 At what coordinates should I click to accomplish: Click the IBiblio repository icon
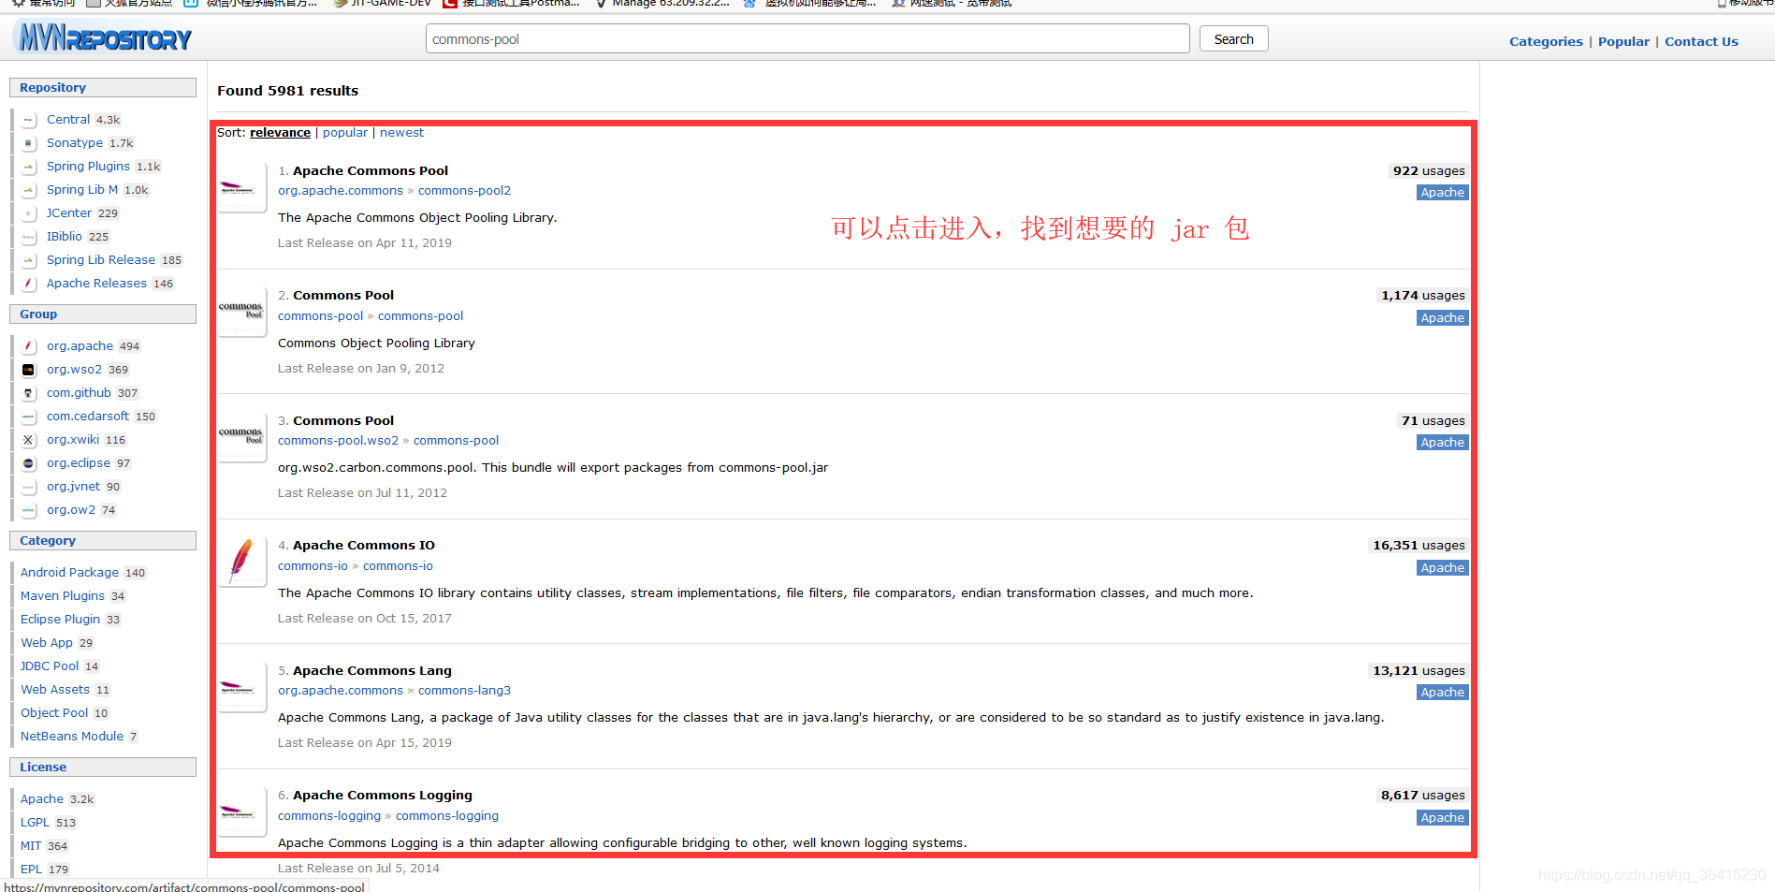29,237
